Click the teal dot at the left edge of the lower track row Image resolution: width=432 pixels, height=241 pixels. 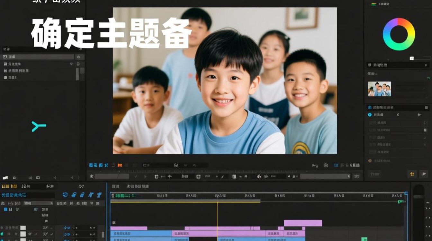pyautogui.click(x=2, y=234)
